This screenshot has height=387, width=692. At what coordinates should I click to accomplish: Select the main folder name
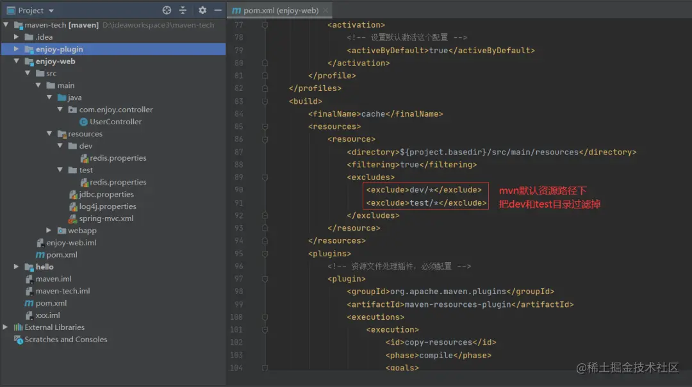coord(66,85)
